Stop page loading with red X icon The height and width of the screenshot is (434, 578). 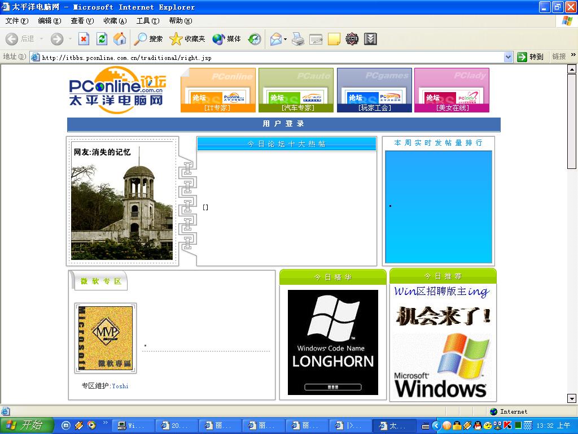[84, 39]
